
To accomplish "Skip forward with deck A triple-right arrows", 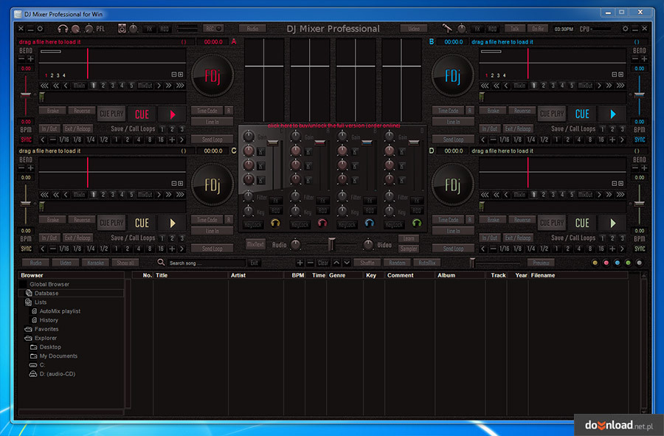I will coord(181,86).
